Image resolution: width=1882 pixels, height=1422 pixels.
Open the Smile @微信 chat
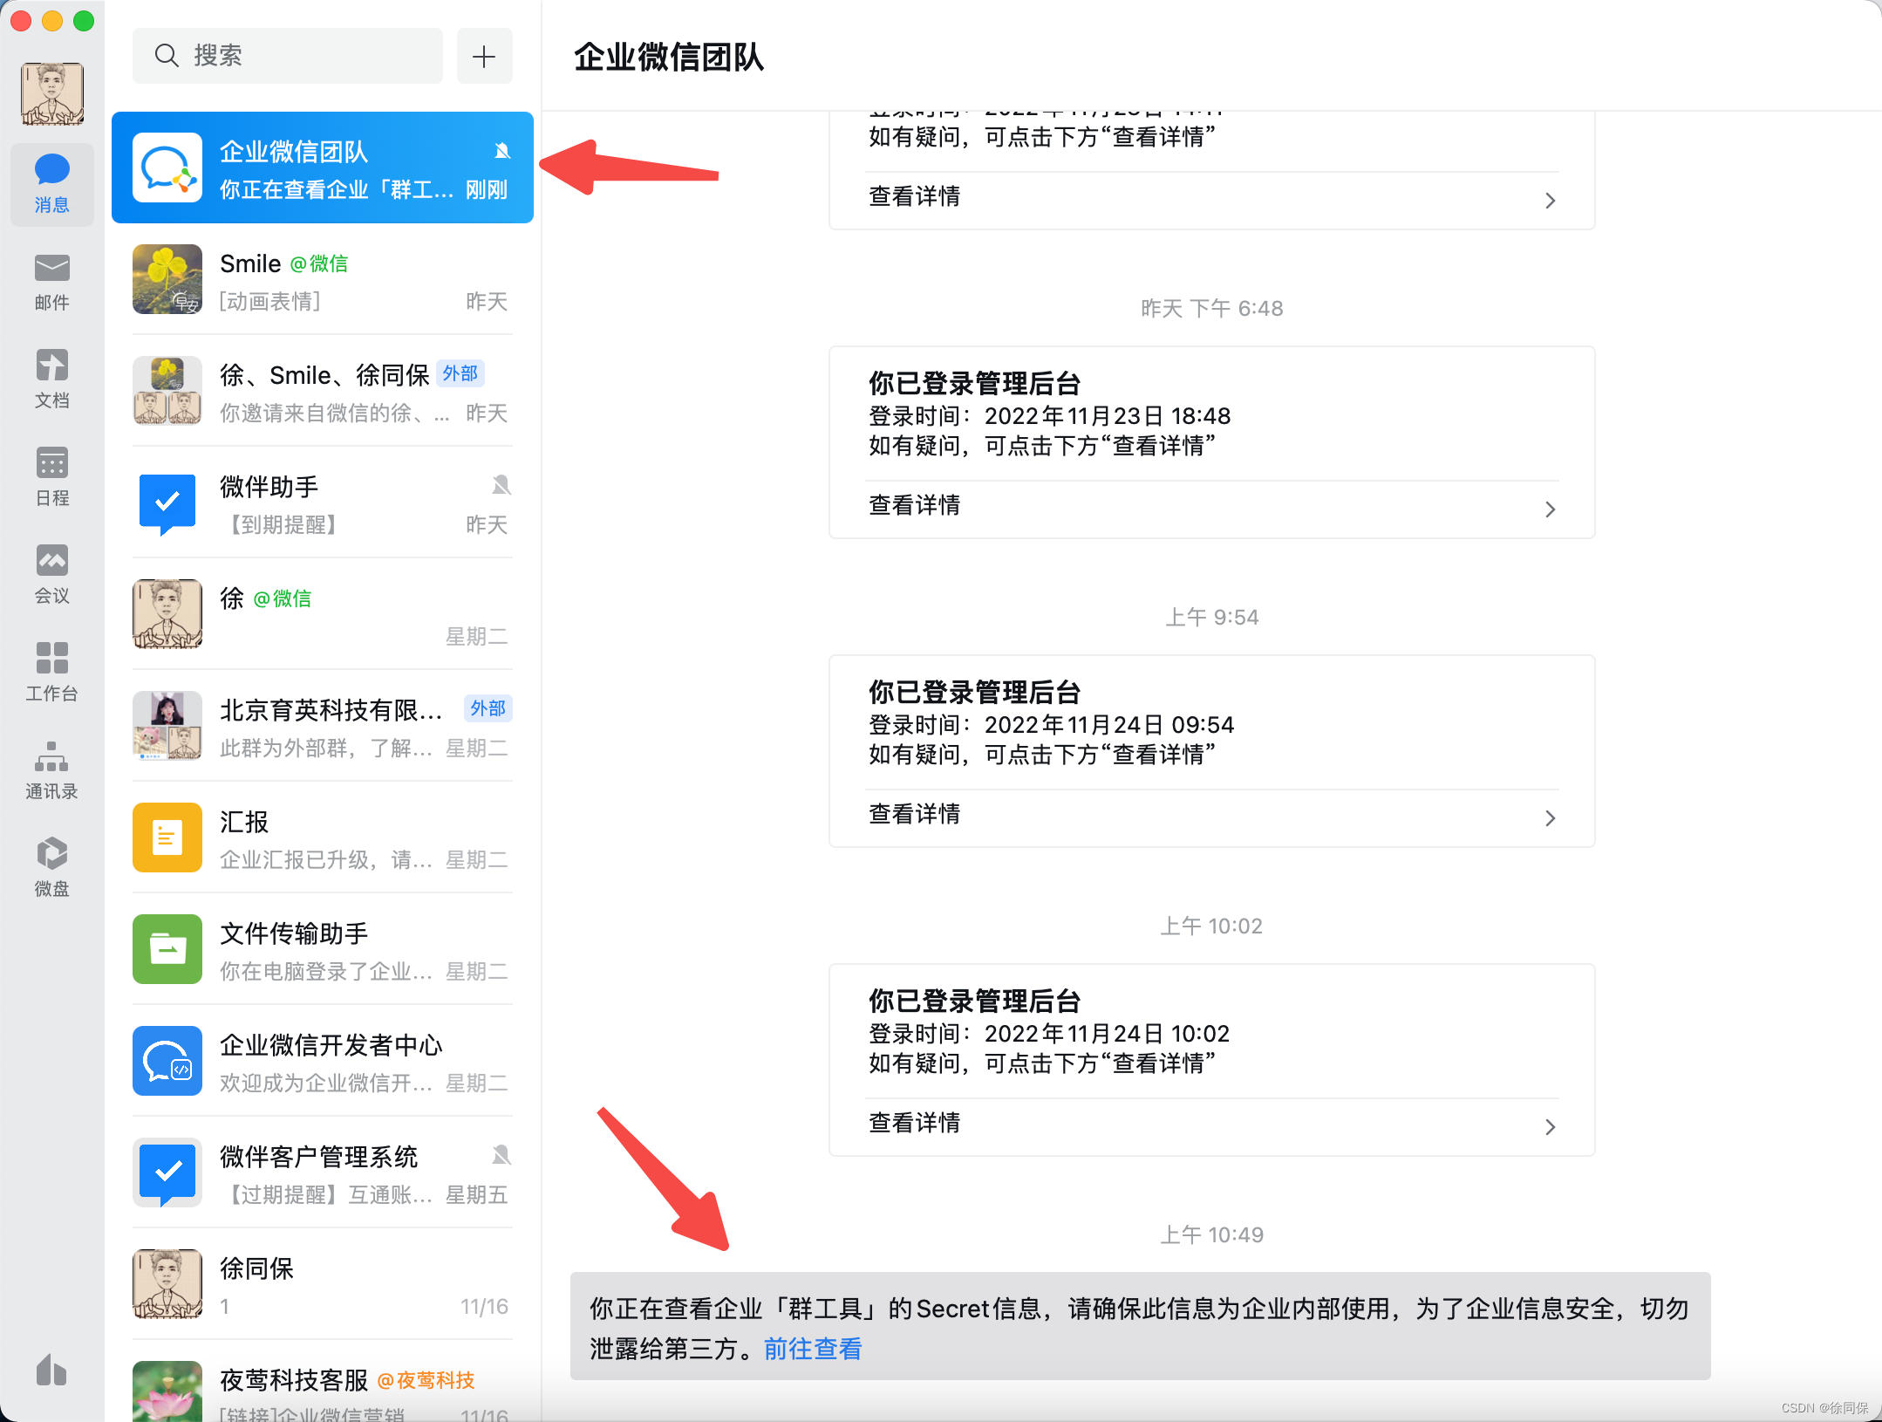pyautogui.click(x=323, y=279)
